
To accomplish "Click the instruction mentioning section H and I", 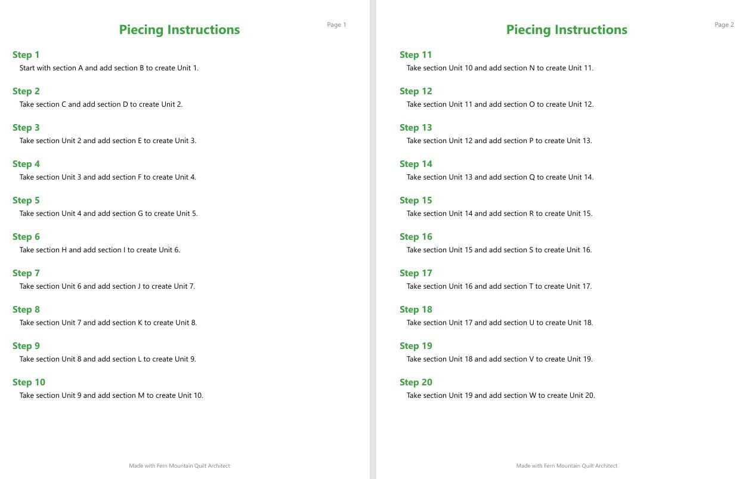I will tap(100, 250).
